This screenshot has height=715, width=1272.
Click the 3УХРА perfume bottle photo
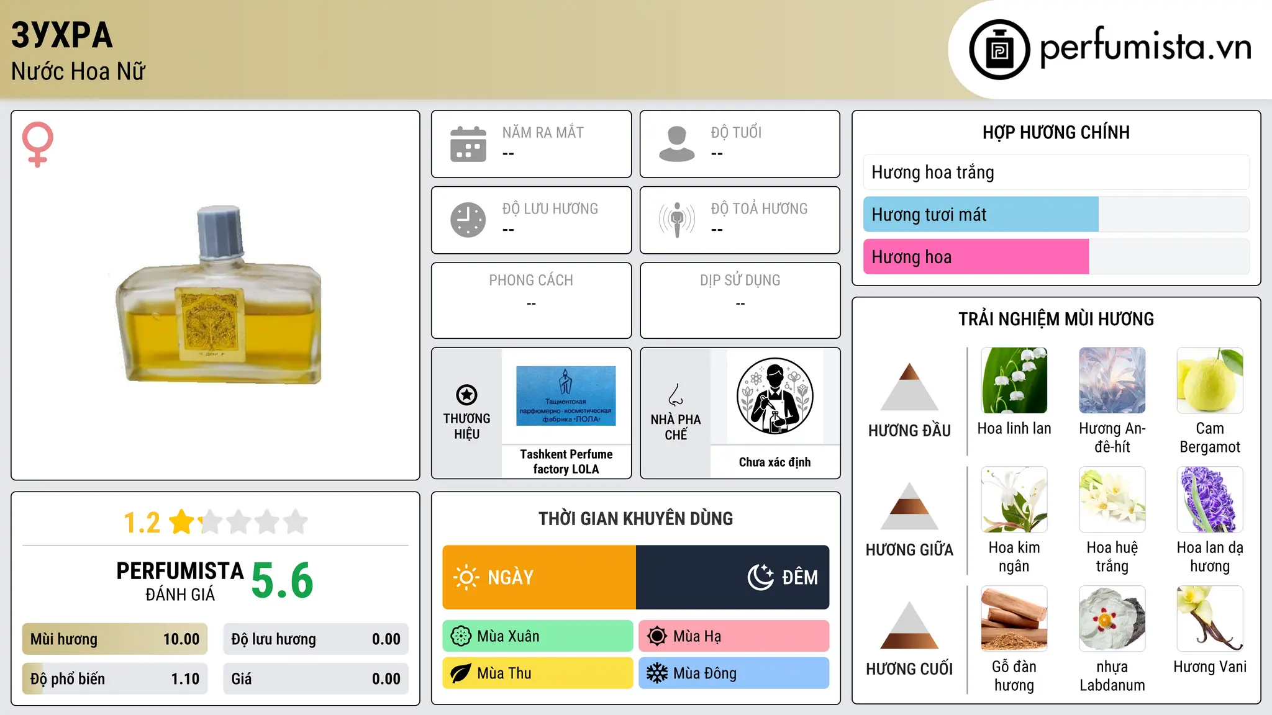tap(219, 295)
